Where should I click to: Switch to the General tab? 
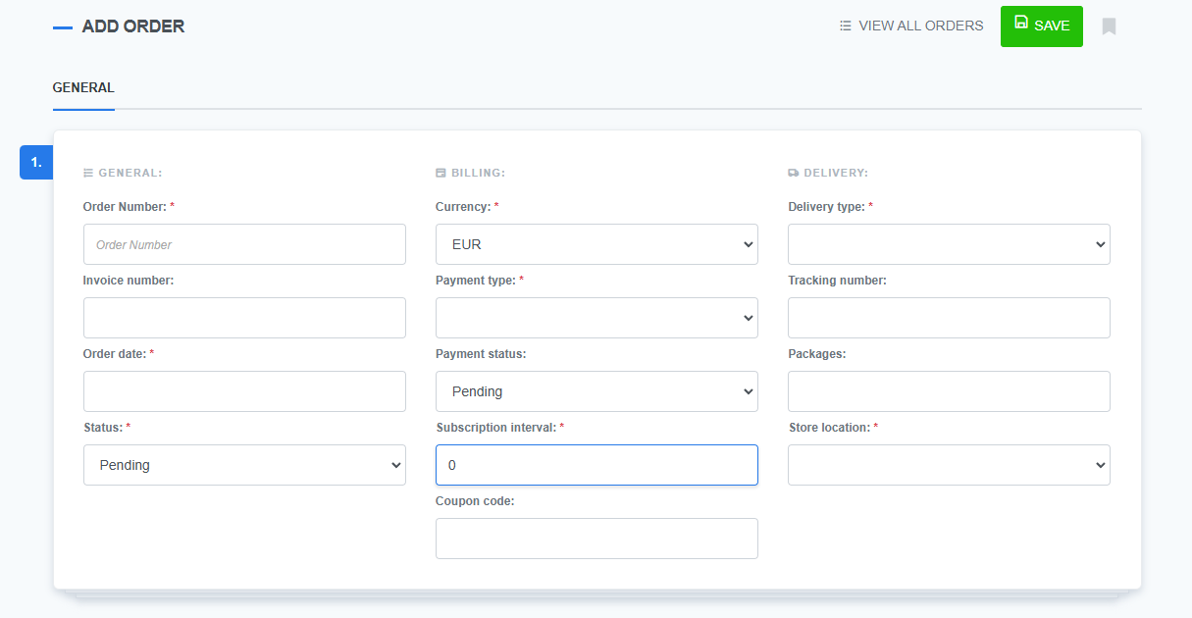(83, 87)
